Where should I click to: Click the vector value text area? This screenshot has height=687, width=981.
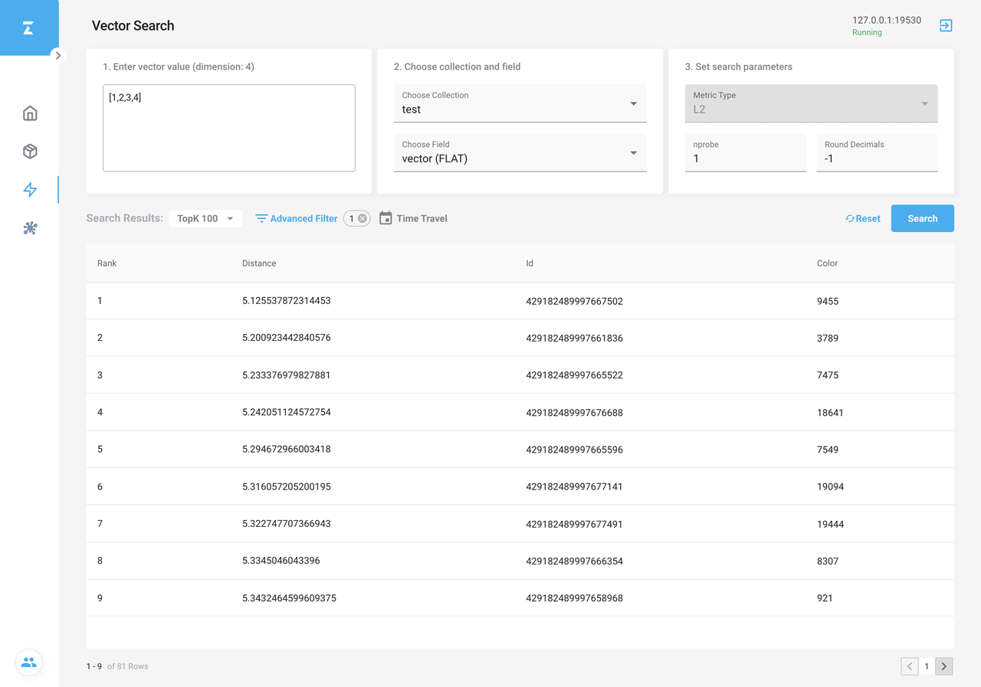click(x=228, y=128)
